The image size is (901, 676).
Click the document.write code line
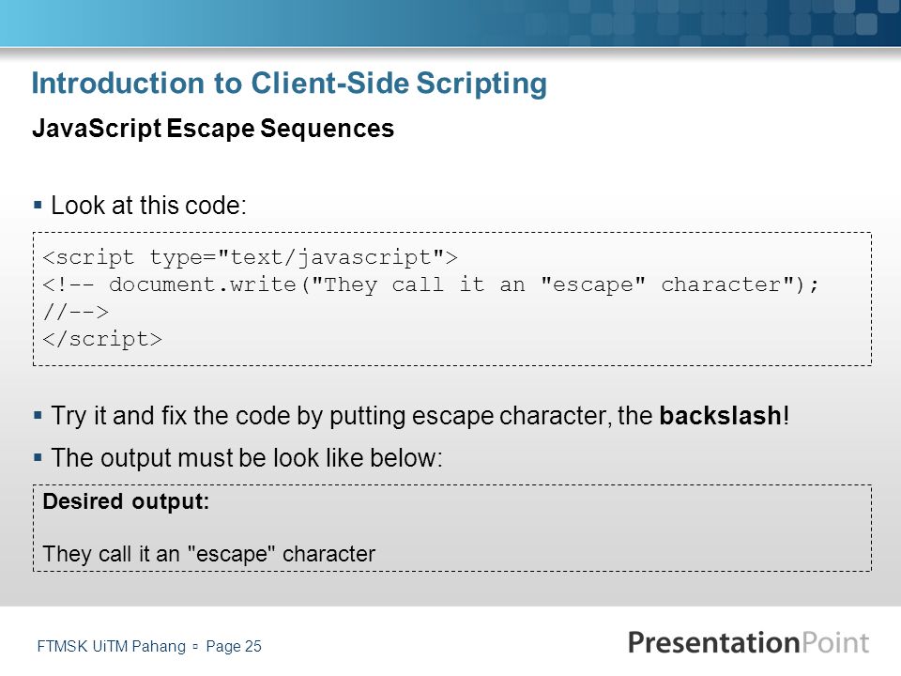tap(431, 284)
